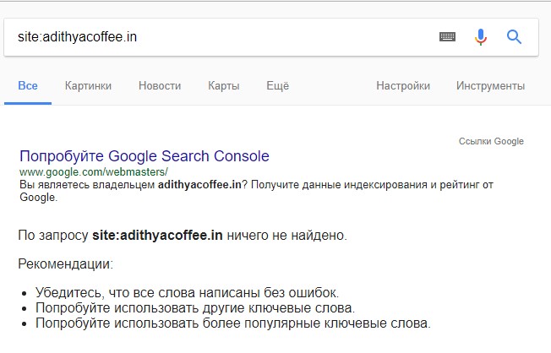
Task: Open the Настройки dropdown
Action: (x=403, y=86)
